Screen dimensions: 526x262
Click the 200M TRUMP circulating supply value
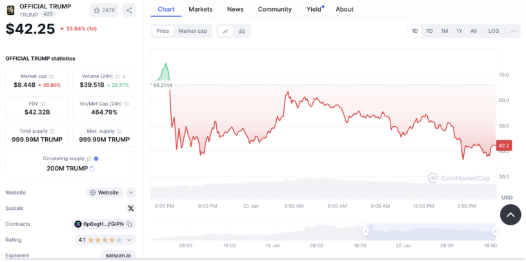pos(67,168)
